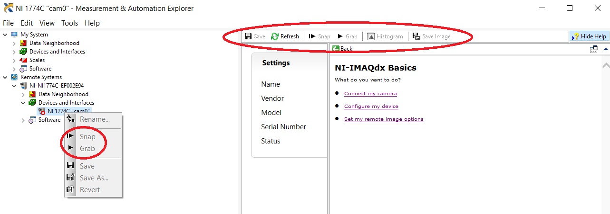Open the Edit menu
This screenshot has height=214, width=610.
tap(27, 23)
